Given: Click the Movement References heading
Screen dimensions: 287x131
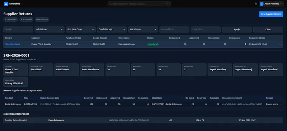Looking at the screenshot, I should (16, 114).
